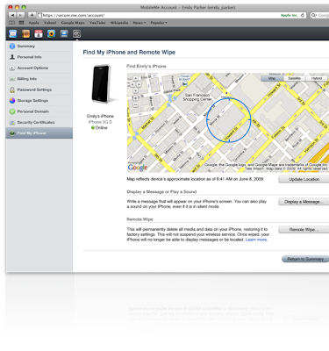Open Top Sites grid icon
Screen dimensions: 329x351
pyautogui.click(x=21, y=23)
